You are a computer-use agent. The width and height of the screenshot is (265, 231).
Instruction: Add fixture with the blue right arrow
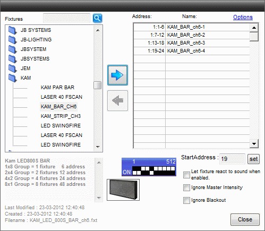click(117, 75)
